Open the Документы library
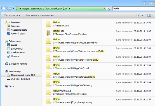155x106 pixels. click(17, 49)
